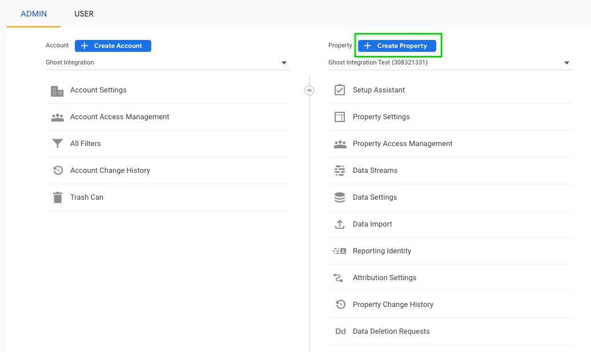Click the Reporting Identity icon
This screenshot has width=591, height=352.
(x=340, y=251)
